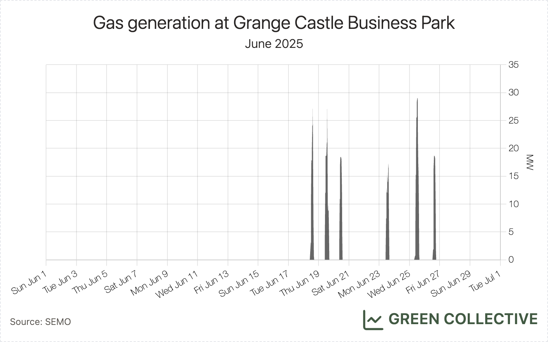
Task: Click the 'Tue Jun 3' axis label
Action: click(x=60, y=282)
